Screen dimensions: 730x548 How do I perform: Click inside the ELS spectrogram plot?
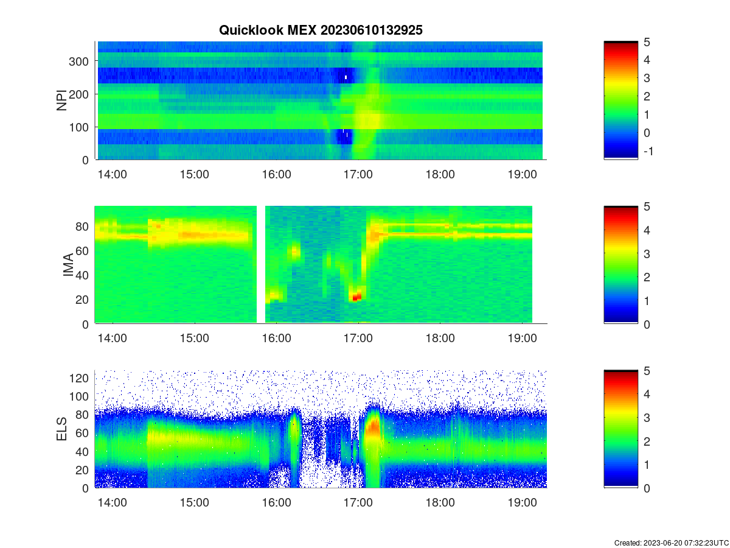[x=321, y=429]
